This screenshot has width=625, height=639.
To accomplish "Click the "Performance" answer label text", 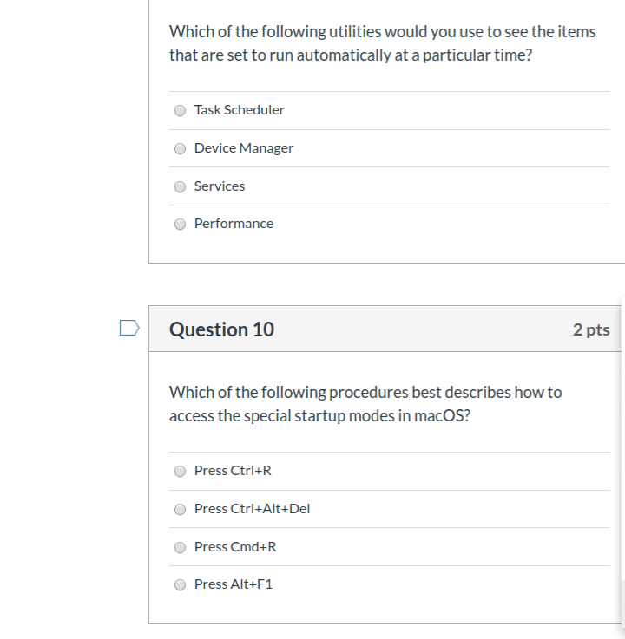I will click(x=234, y=224).
